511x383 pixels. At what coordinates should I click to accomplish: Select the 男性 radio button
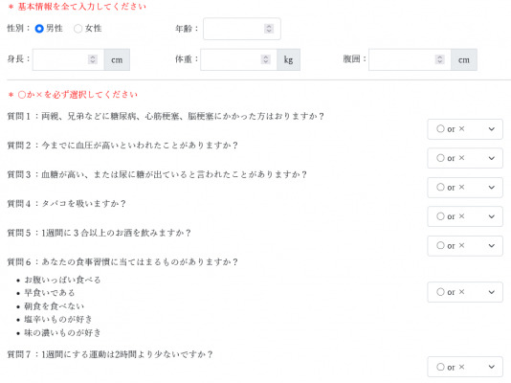(39, 29)
